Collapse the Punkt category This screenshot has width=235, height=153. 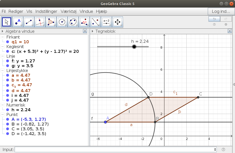[x=3, y=114]
